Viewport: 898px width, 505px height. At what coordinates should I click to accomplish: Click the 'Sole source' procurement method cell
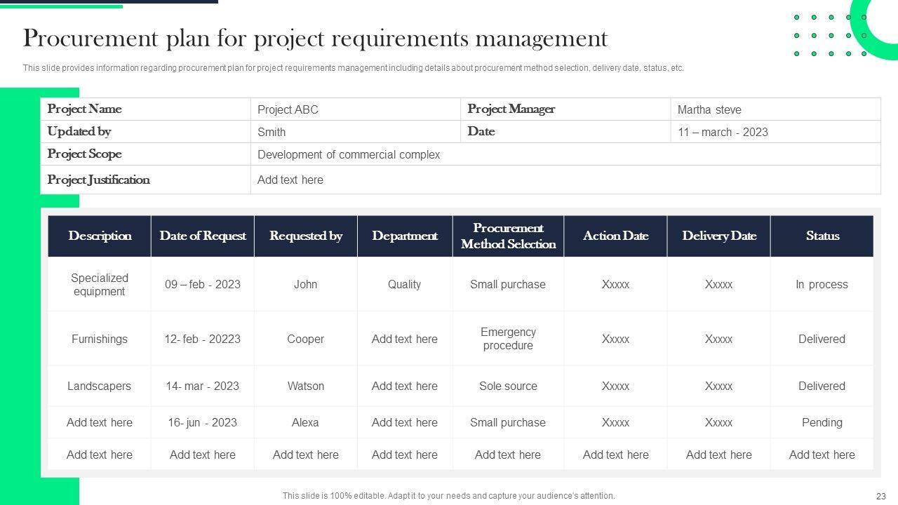[508, 386]
